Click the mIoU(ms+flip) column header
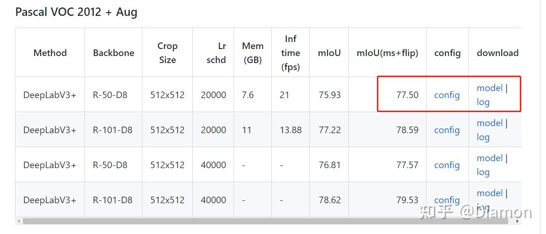546x234 pixels. 388,53
